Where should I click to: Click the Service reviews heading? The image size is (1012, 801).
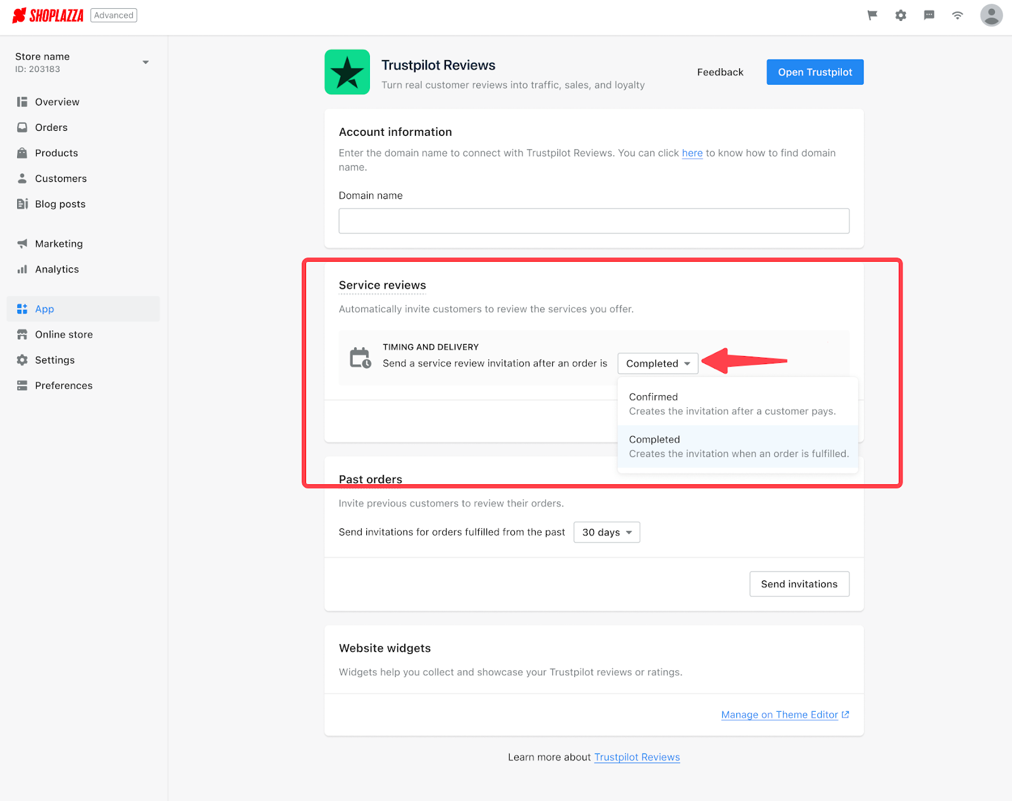383,285
